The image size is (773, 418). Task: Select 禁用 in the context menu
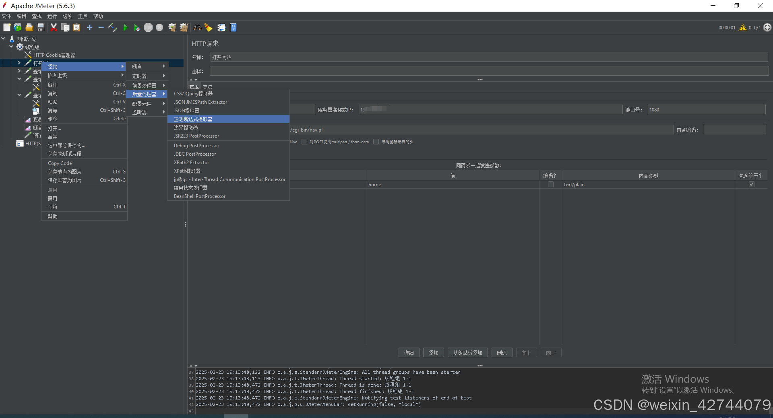[85, 198]
